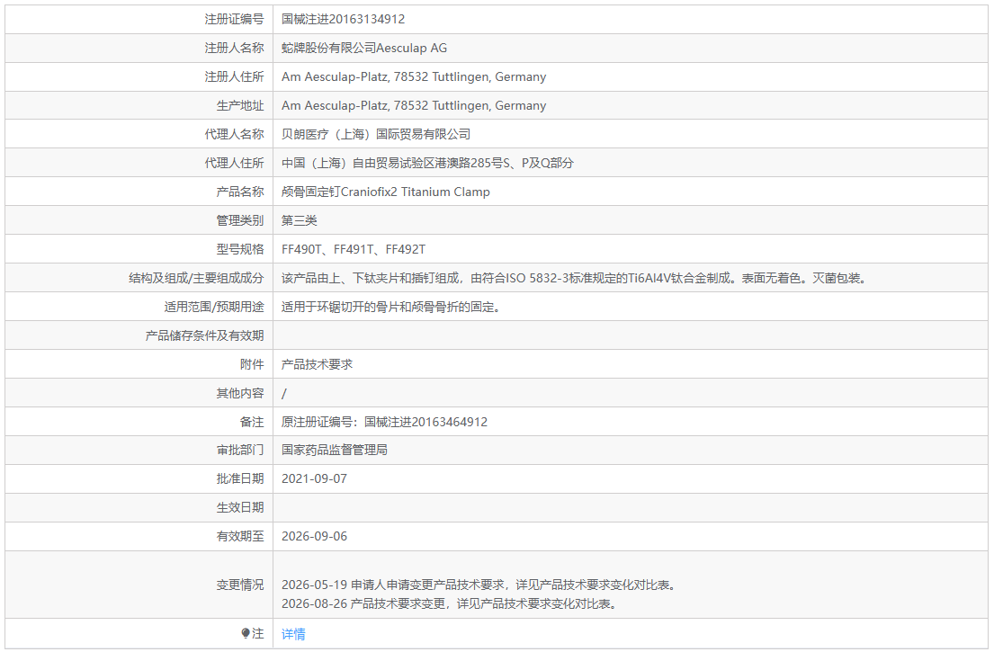The height and width of the screenshot is (652, 994).
Task: Select the 2026-05-19 change record line
Action: click(x=481, y=585)
